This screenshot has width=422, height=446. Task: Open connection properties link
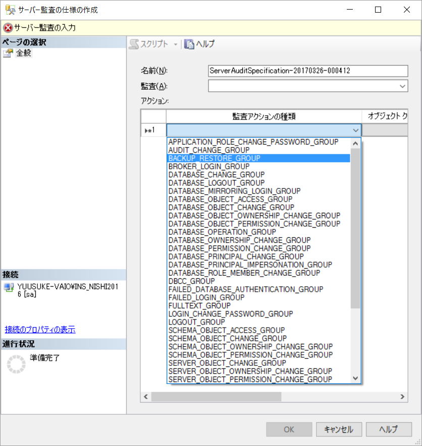[x=40, y=330]
